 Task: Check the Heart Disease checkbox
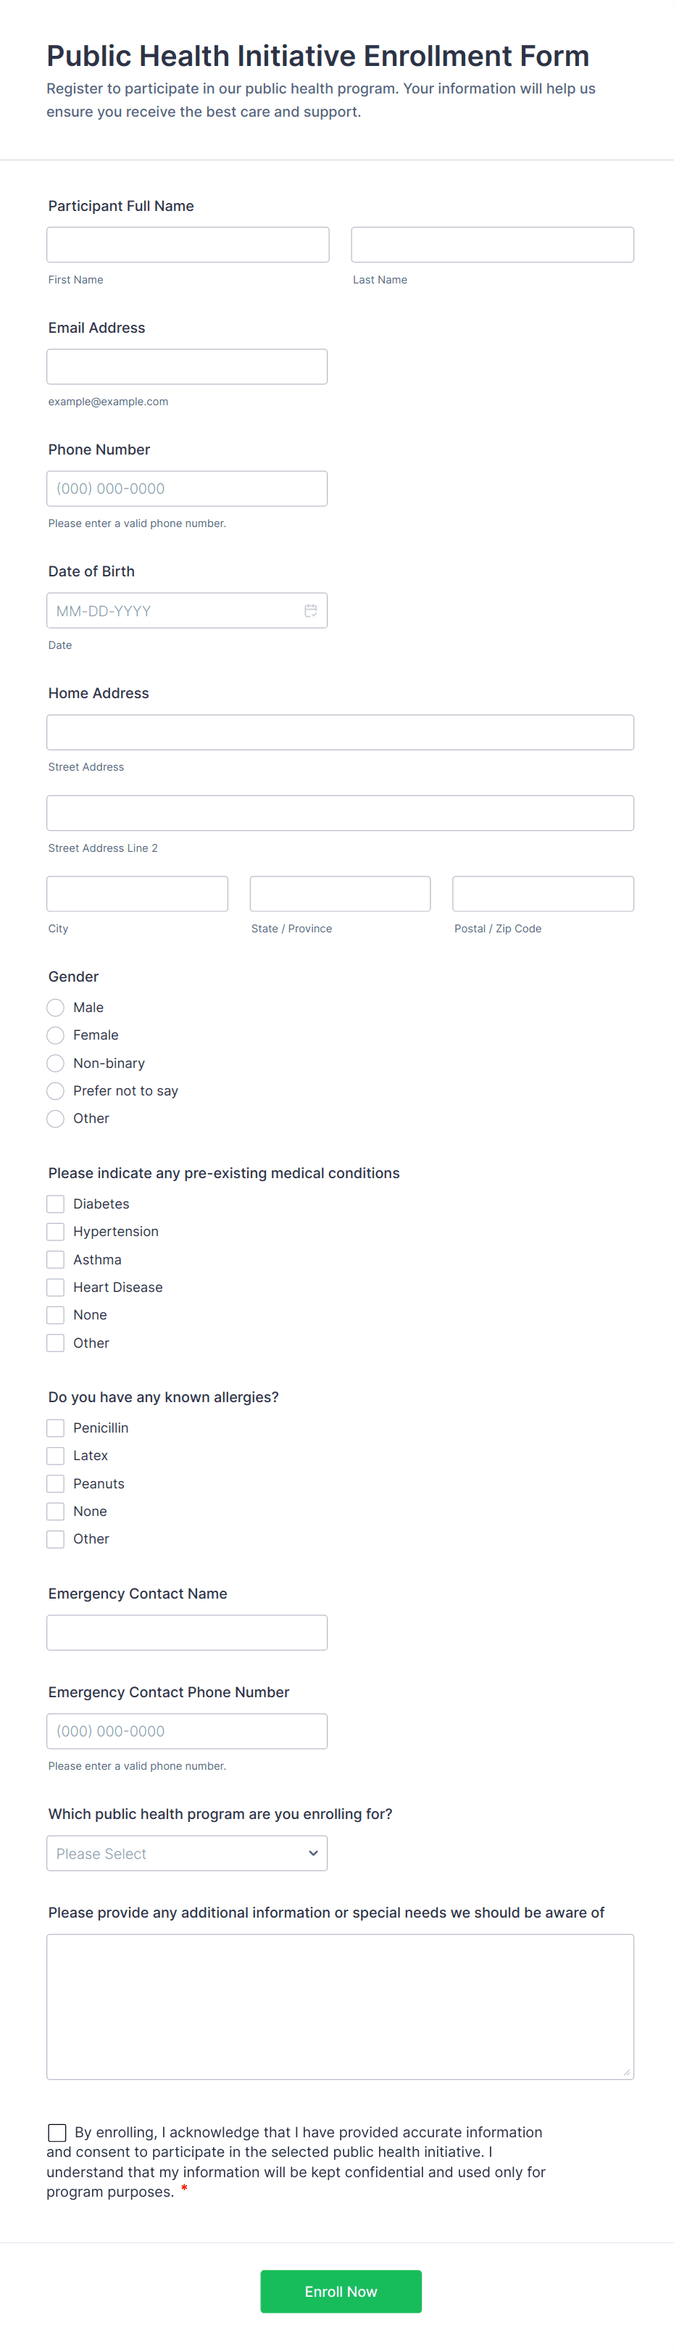point(56,1288)
